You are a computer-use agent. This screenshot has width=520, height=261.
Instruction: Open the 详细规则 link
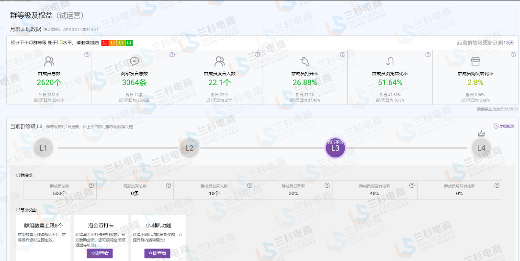[x=504, y=126]
